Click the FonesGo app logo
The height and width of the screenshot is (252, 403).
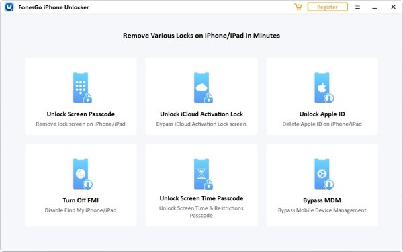click(x=9, y=7)
